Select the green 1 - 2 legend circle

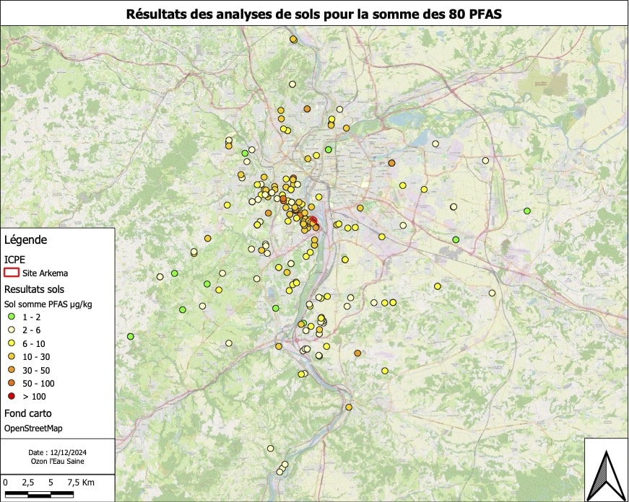pos(11,317)
